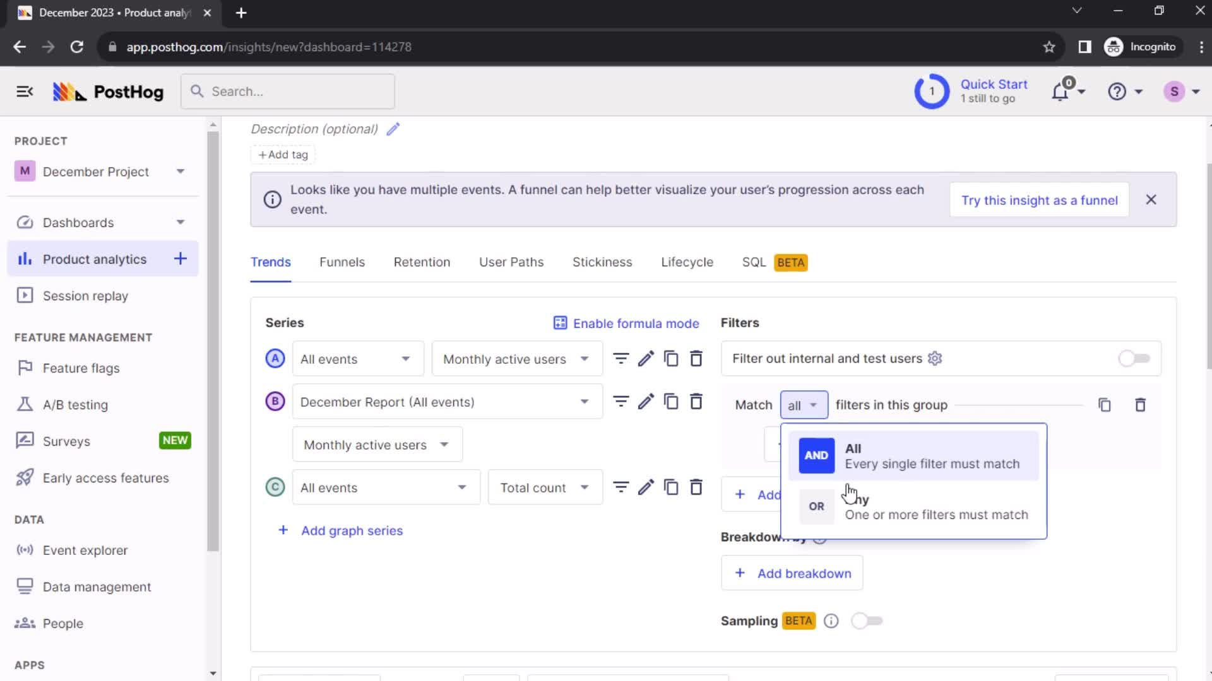The height and width of the screenshot is (681, 1212).
Task: Click the filter icon for series B
Action: [621, 402]
